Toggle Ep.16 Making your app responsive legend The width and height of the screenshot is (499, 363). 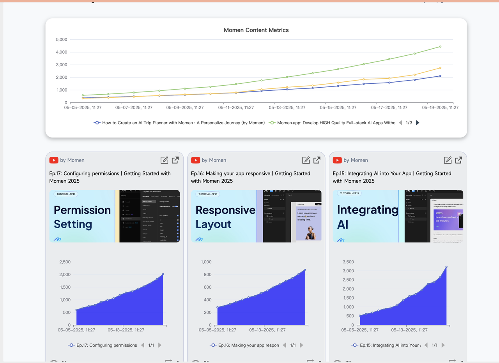pyautogui.click(x=244, y=345)
